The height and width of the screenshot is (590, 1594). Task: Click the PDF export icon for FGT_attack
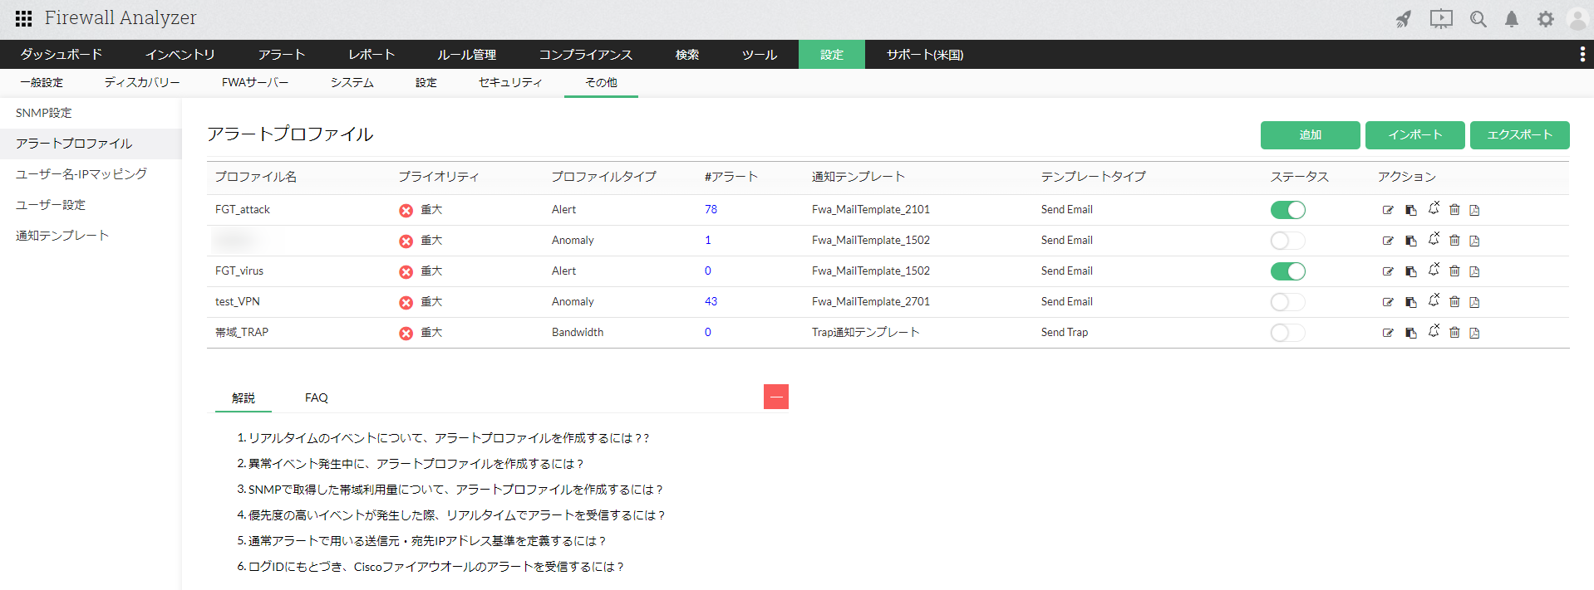click(1474, 210)
